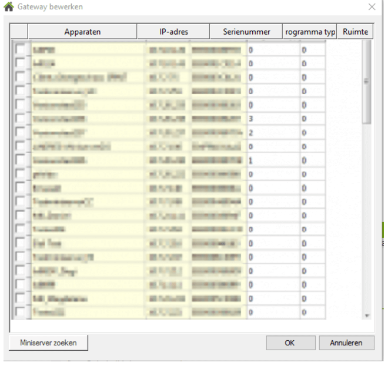Enable the checkbox for the row showing value 2
This screenshot has height=366, width=388.
20,133
